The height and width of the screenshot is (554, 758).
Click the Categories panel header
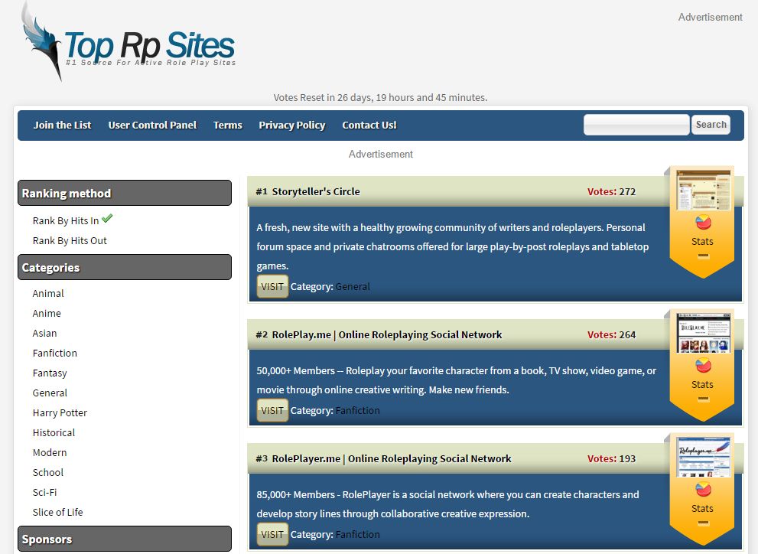tap(125, 267)
